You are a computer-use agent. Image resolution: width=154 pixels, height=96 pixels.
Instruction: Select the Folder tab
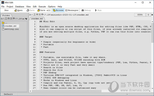pyautogui.click(x=6, y=15)
